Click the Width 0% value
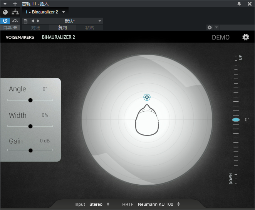Screen dimensions: 255x210 [x=45, y=115]
